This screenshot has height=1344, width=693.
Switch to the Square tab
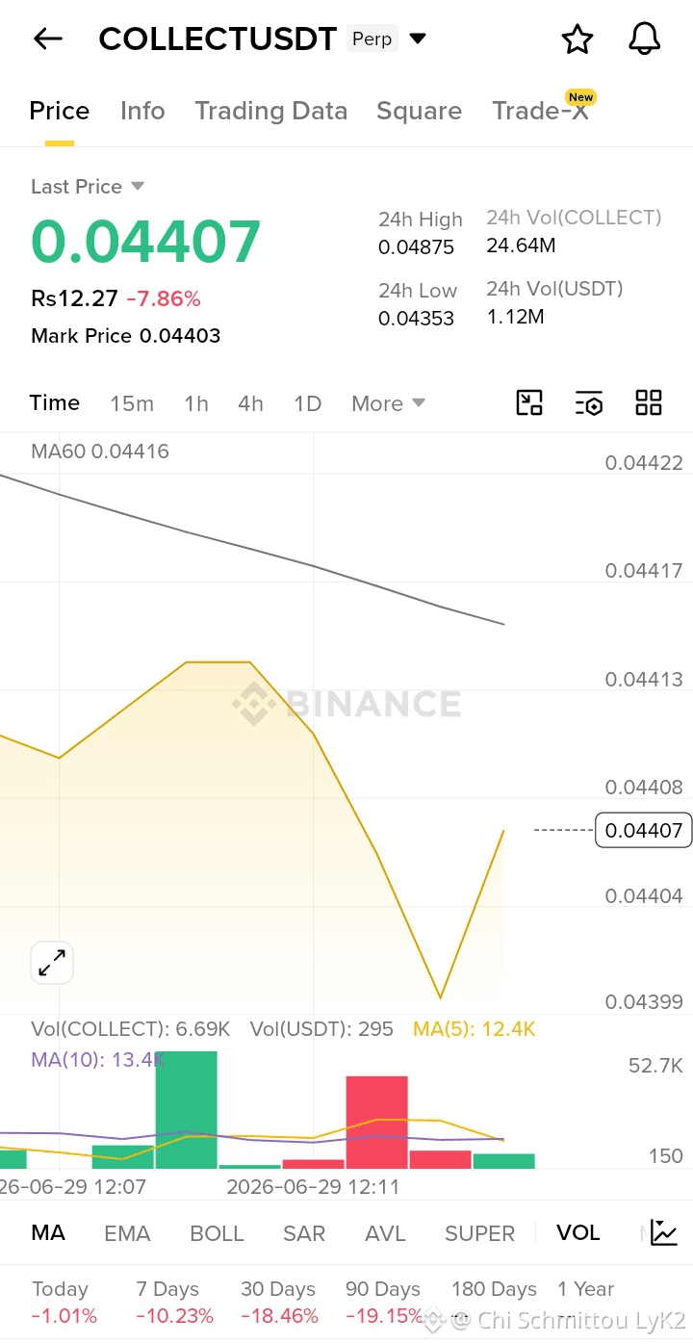419,111
